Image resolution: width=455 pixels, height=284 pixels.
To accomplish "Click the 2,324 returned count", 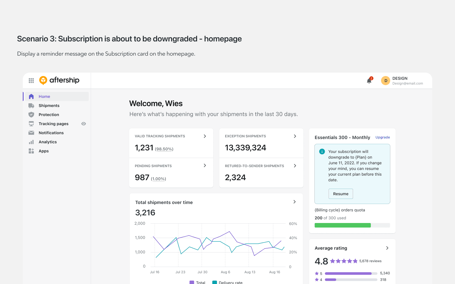I will (x=235, y=178).
